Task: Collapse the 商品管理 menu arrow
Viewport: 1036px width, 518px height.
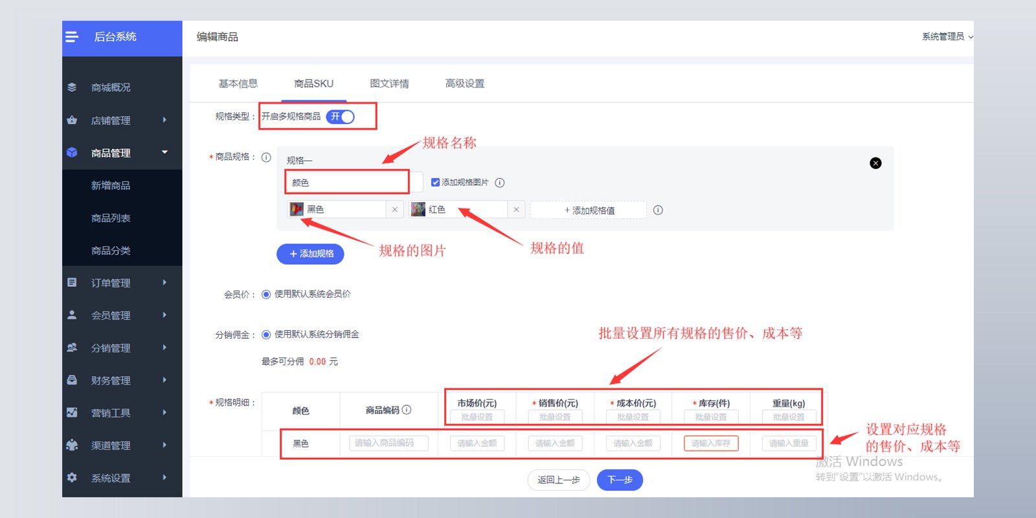Action: point(164,152)
